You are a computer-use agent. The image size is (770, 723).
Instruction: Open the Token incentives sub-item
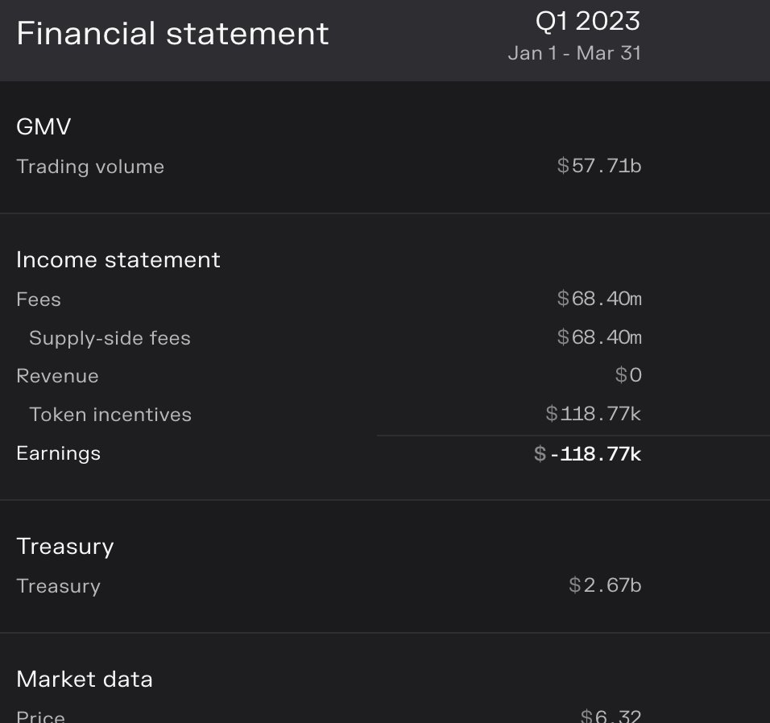click(x=110, y=415)
